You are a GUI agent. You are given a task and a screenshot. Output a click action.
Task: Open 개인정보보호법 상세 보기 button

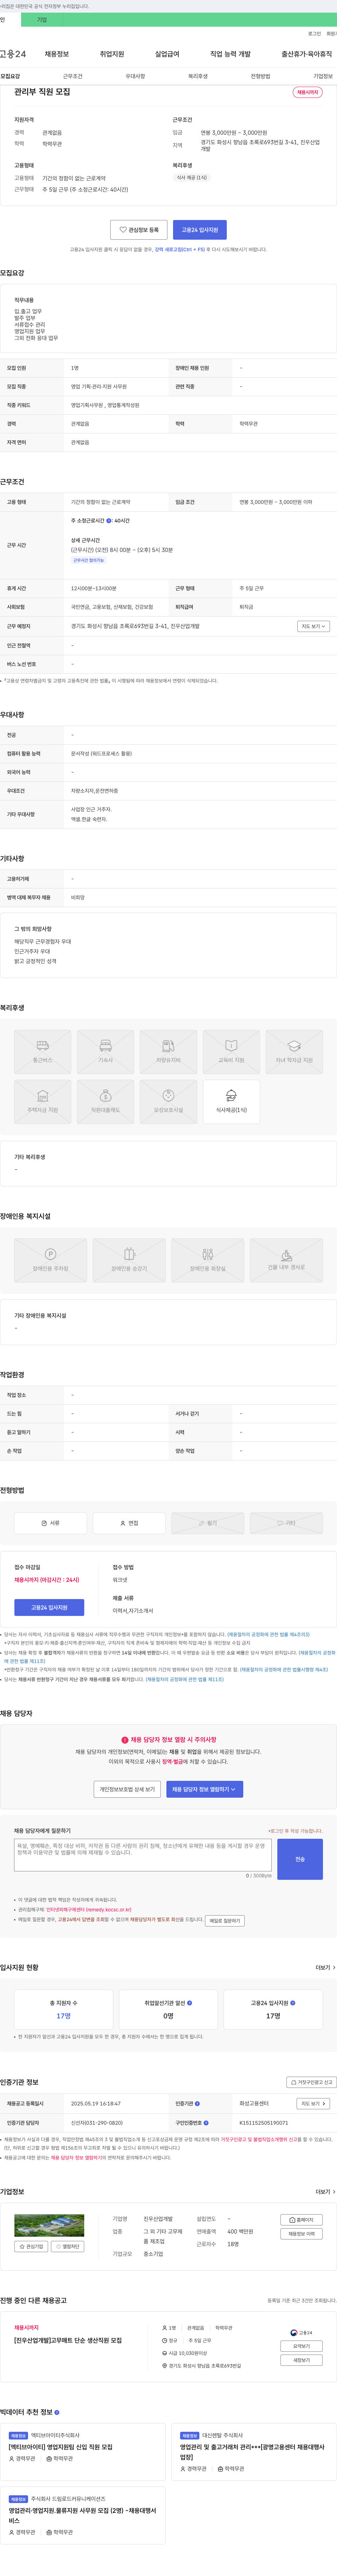pyautogui.click(x=127, y=1789)
